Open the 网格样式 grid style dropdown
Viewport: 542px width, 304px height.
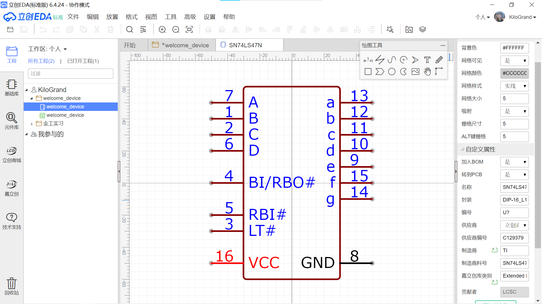point(514,86)
